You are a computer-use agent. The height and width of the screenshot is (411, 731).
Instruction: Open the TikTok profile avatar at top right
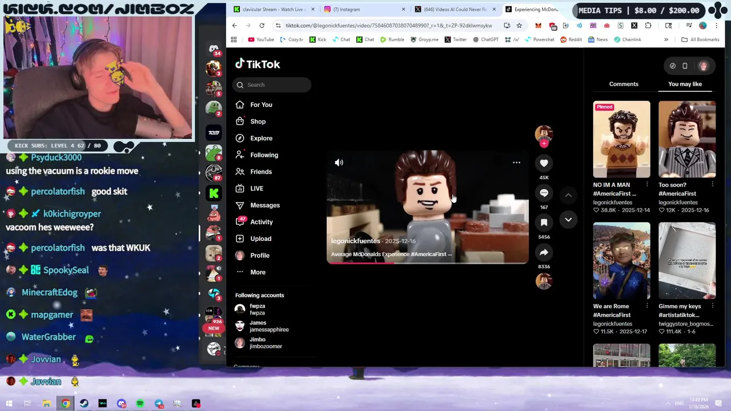703,66
